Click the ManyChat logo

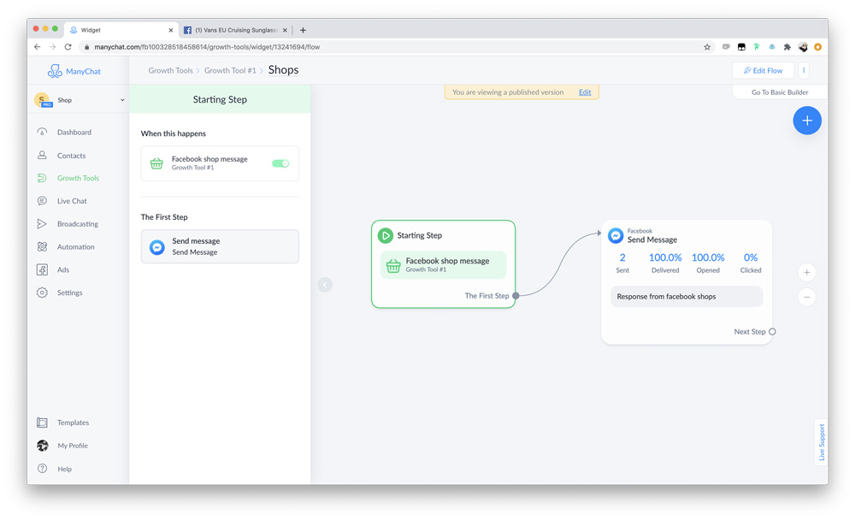pyautogui.click(x=74, y=71)
